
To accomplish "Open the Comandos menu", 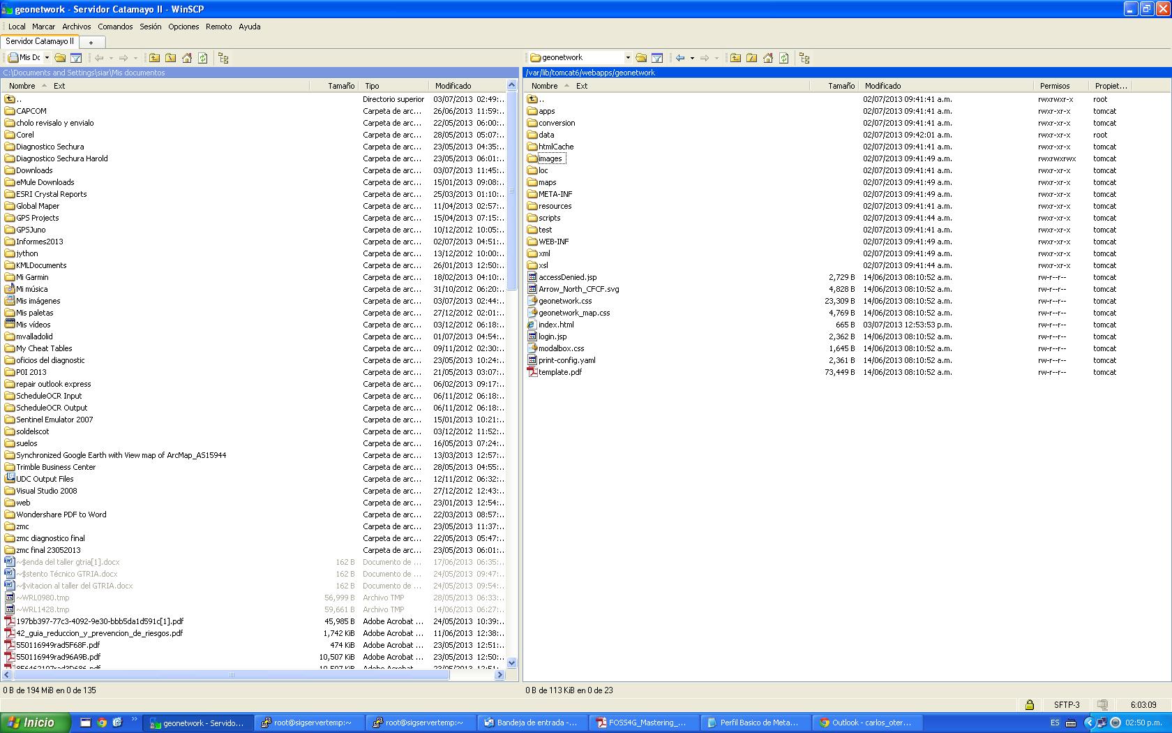I will click(x=115, y=27).
